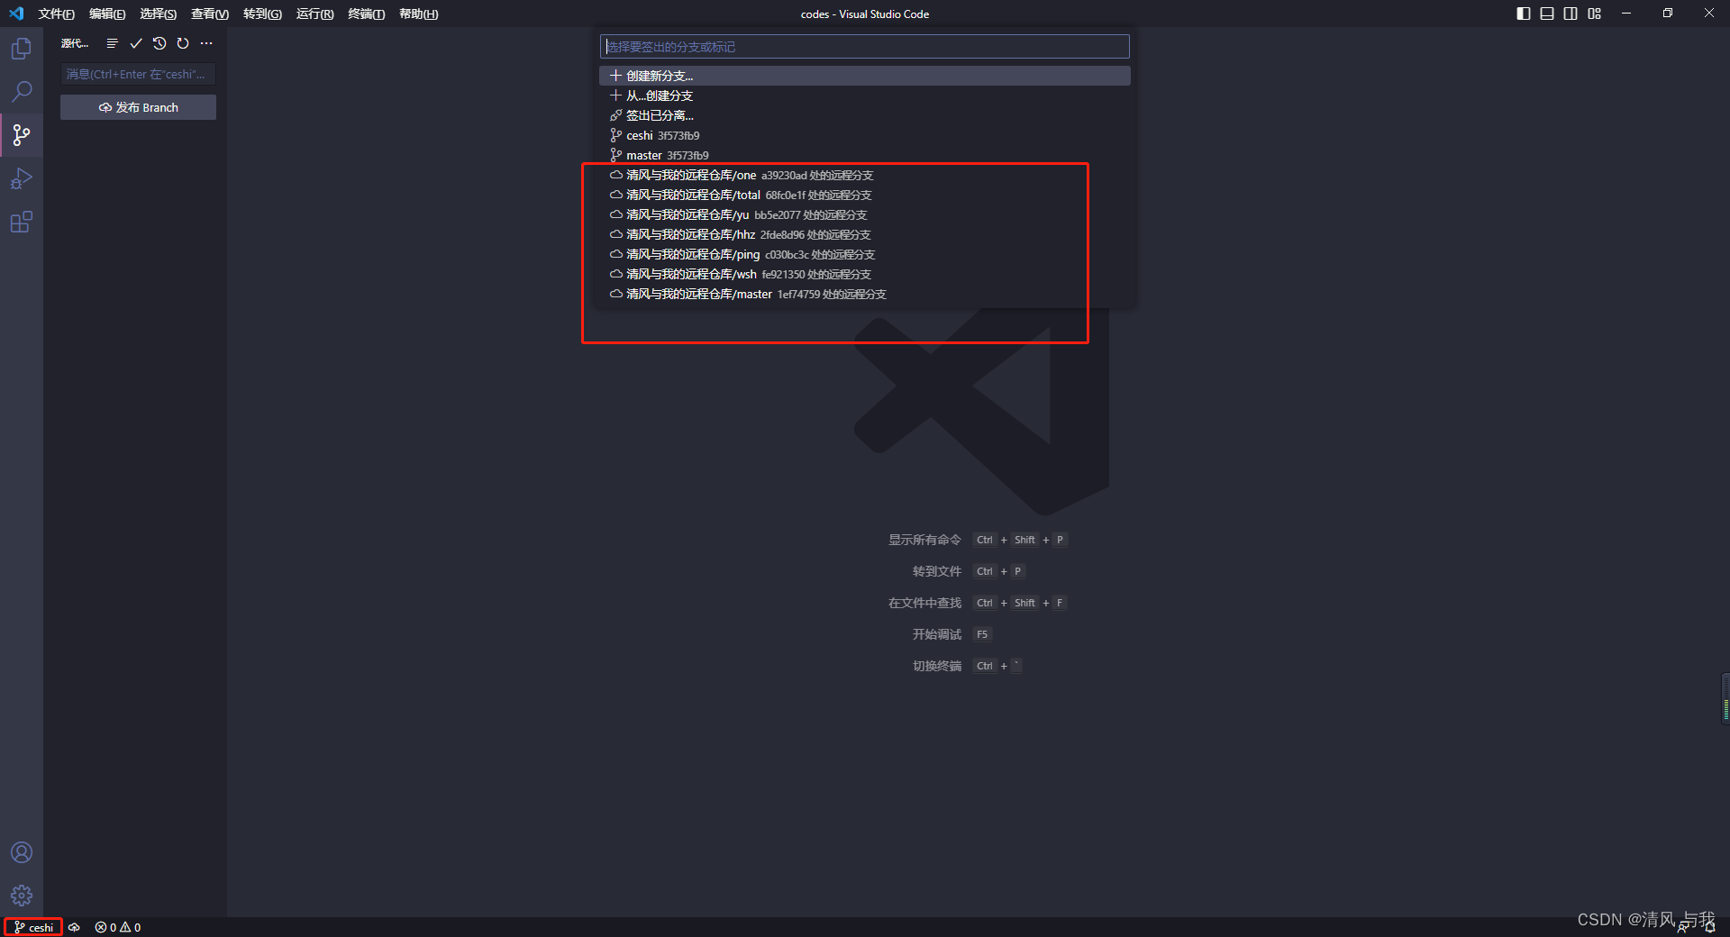
Task: Open the 转到(G) menu
Action: tap(262, 14)
